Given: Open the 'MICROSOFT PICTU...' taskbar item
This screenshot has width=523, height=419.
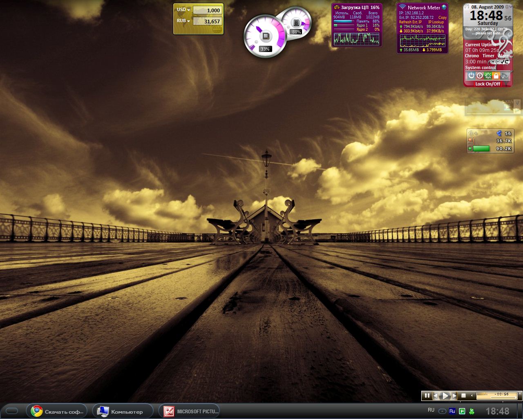Looking at the screenshot, I should pyautogui.click(x=189, y=411).
